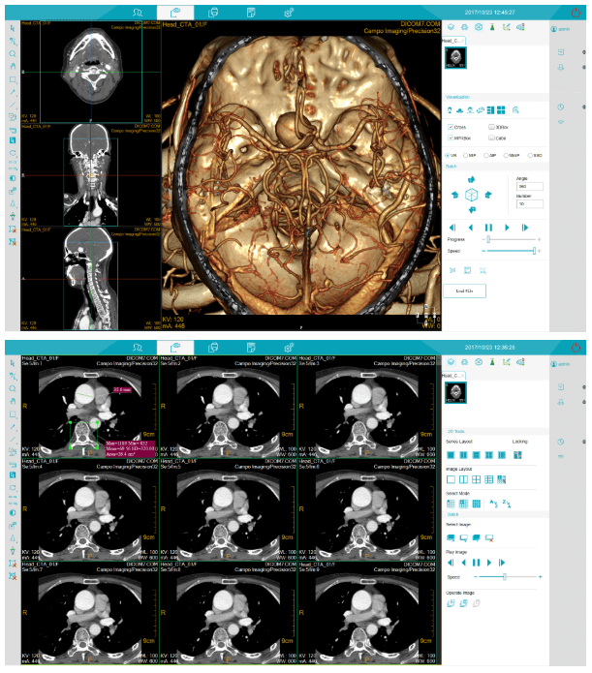The height and width of the screenshot is (673, 592).
Task: Click the rotate-up arrow above the cube
Action: click(471, 179)
